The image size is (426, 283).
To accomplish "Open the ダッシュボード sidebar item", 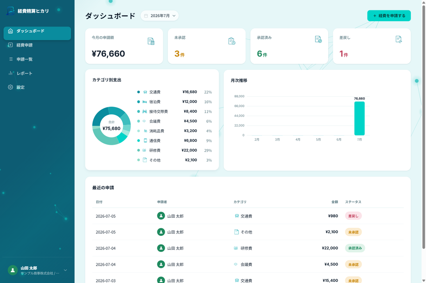I will pos(37,33).
